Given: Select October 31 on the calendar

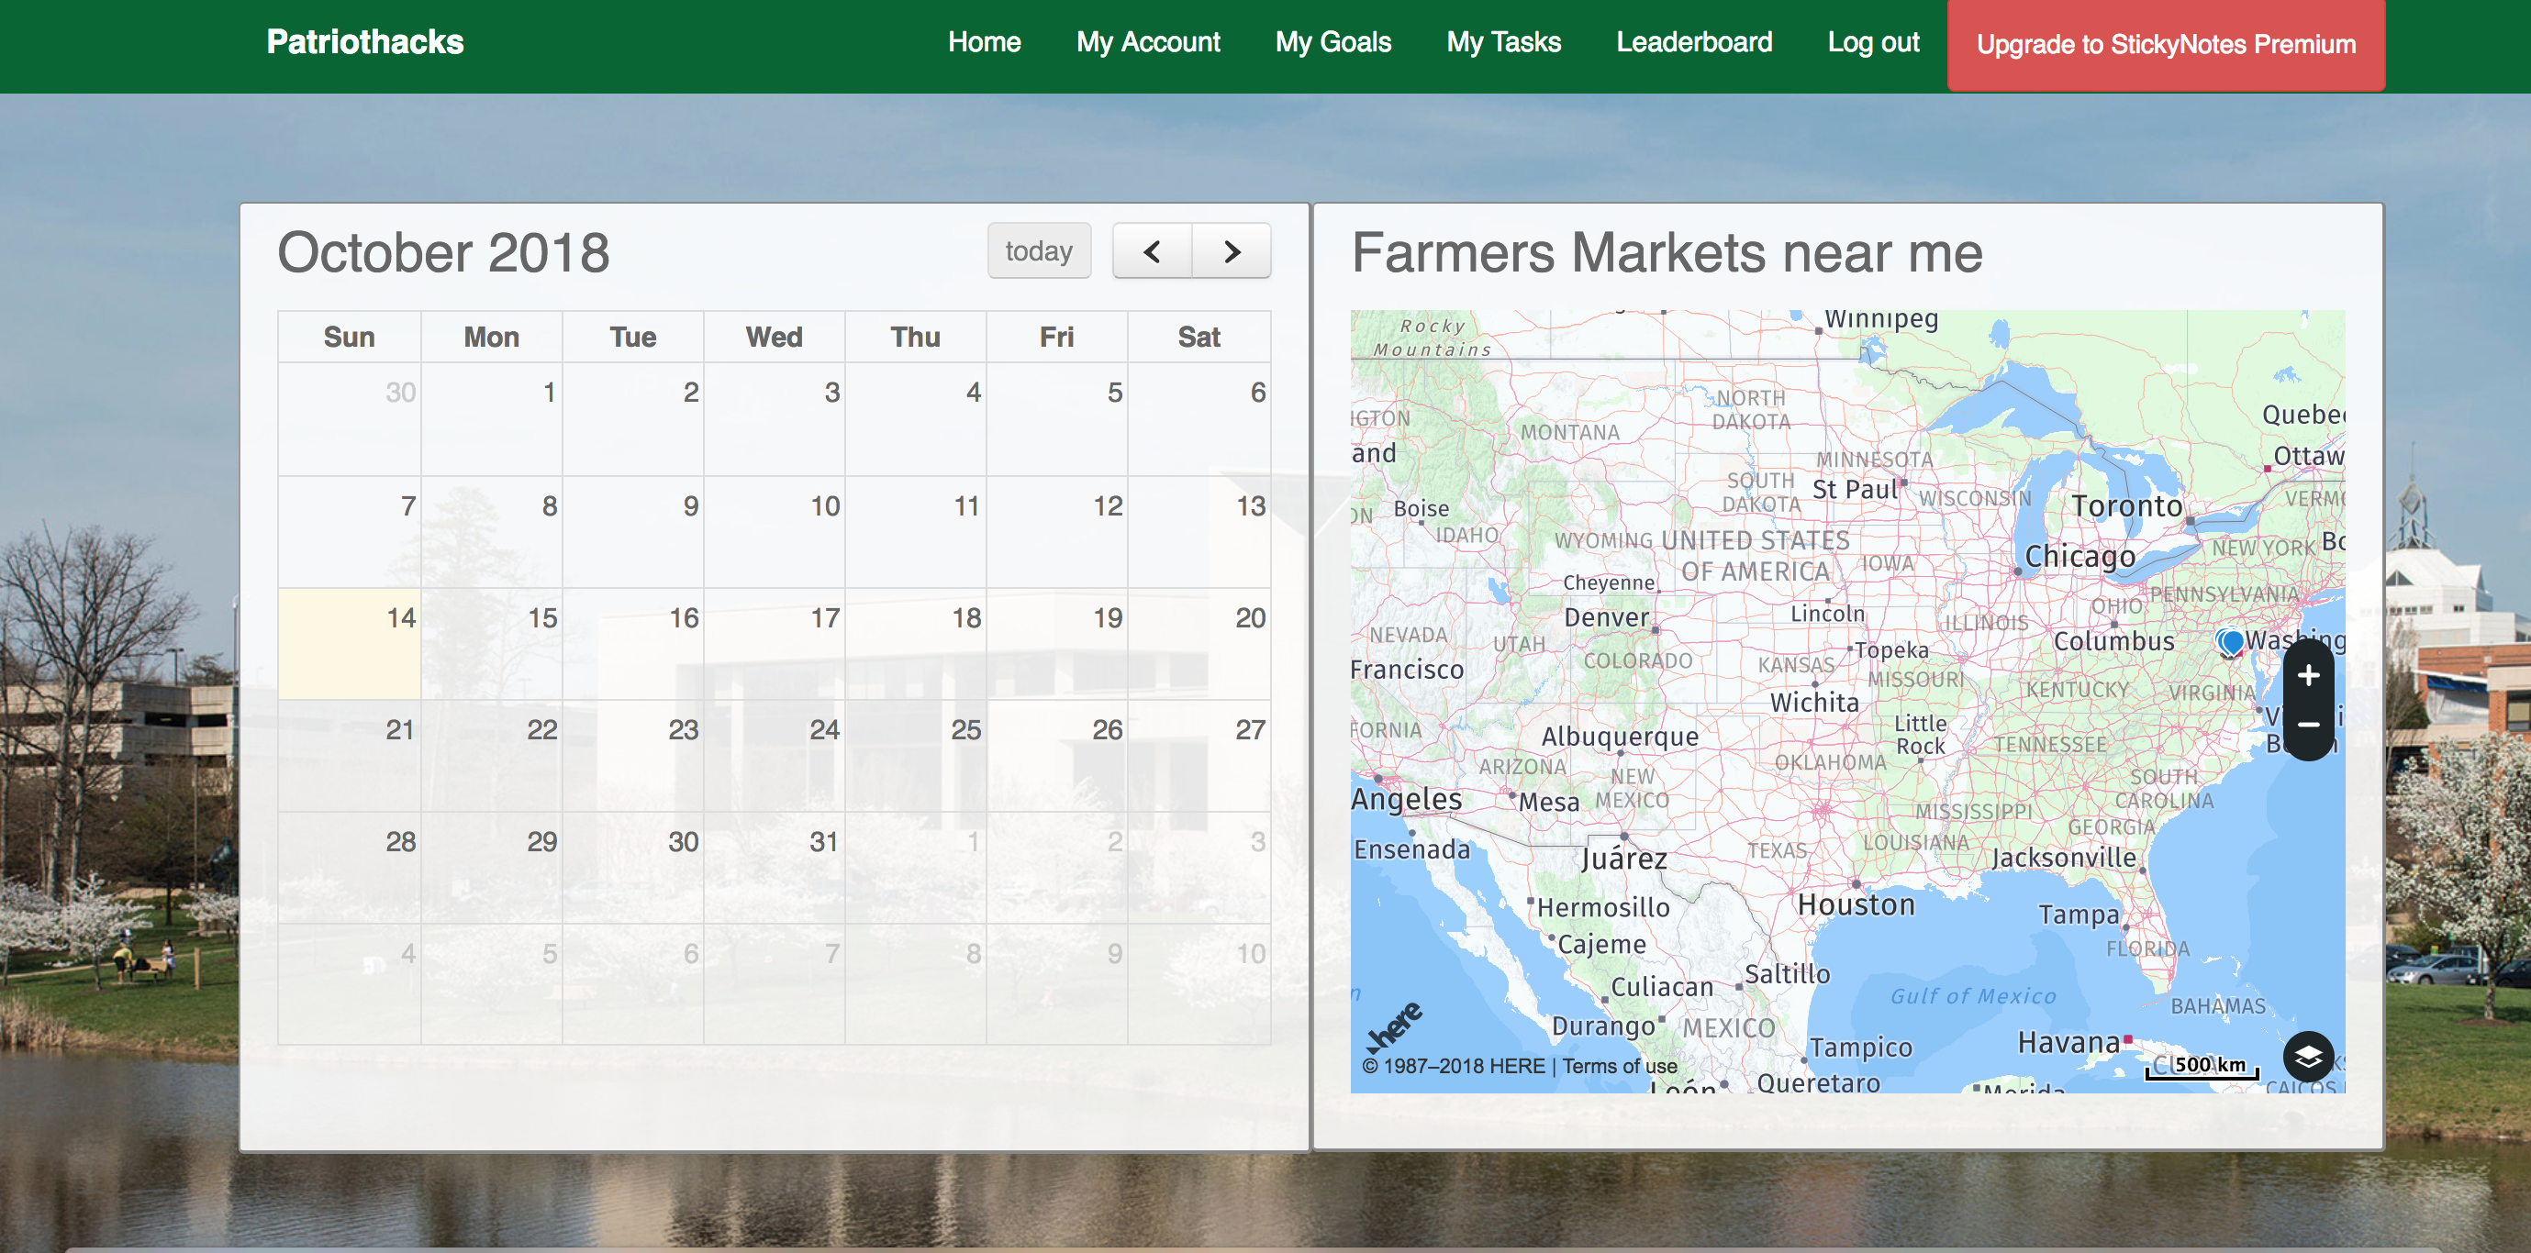Looking at the screenshot, I should [x=775, y=866].
